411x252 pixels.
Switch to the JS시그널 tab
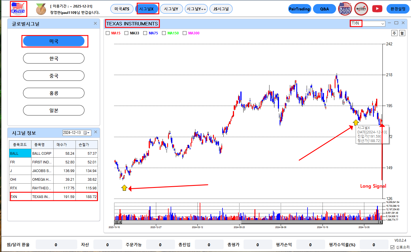221,9
